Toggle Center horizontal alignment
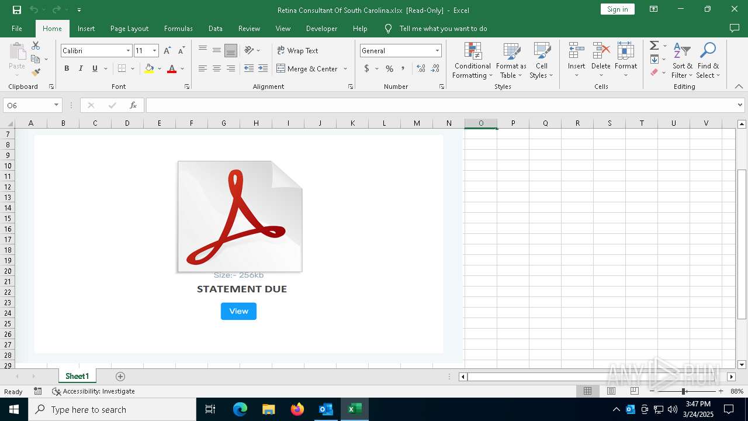The height and width of the screenshot is (421, 748). 217,68
